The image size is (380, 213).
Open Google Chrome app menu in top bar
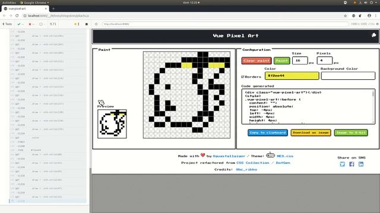click(34, 2)
